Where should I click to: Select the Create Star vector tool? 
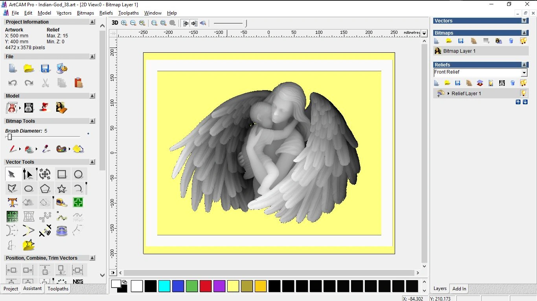(62, 188)
